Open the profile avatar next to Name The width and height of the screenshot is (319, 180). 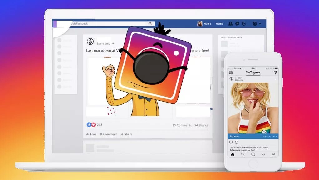point(200,24)
